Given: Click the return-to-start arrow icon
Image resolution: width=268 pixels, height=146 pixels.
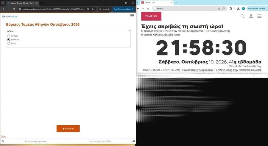Looking at the screenshot, I should pos(3,141).
